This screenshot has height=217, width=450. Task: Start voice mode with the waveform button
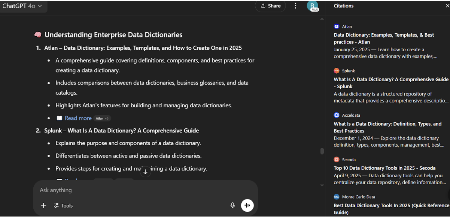pos(247,205)
